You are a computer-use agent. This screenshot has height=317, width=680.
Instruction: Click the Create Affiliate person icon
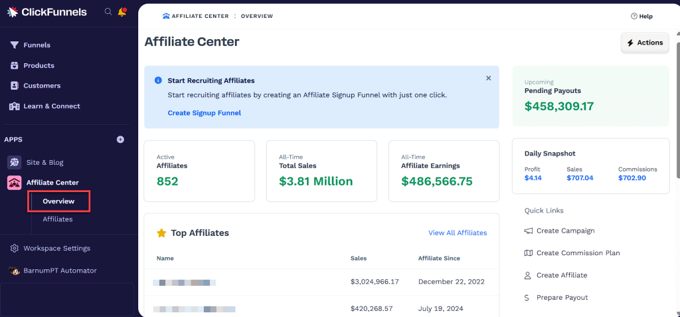(x=528, y=275)
